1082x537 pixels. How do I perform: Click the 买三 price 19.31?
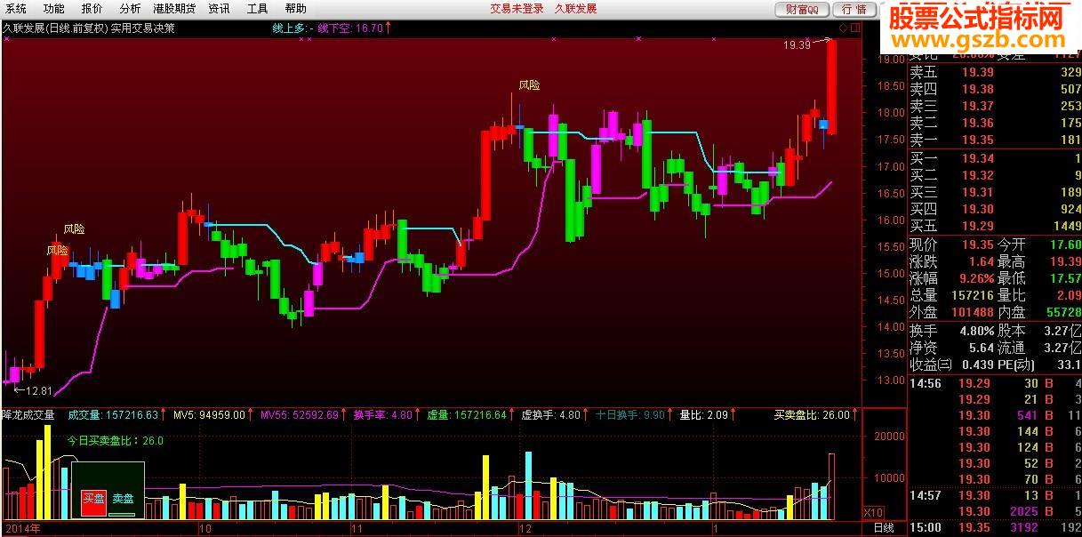pyautogui.click(x=978, y=192)
